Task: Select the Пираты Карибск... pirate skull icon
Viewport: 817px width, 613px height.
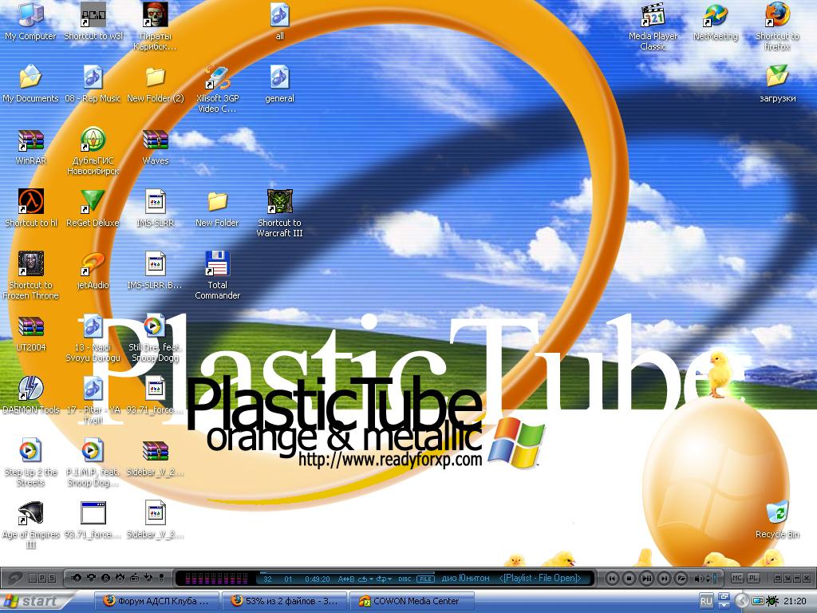Action: [156, 26]
